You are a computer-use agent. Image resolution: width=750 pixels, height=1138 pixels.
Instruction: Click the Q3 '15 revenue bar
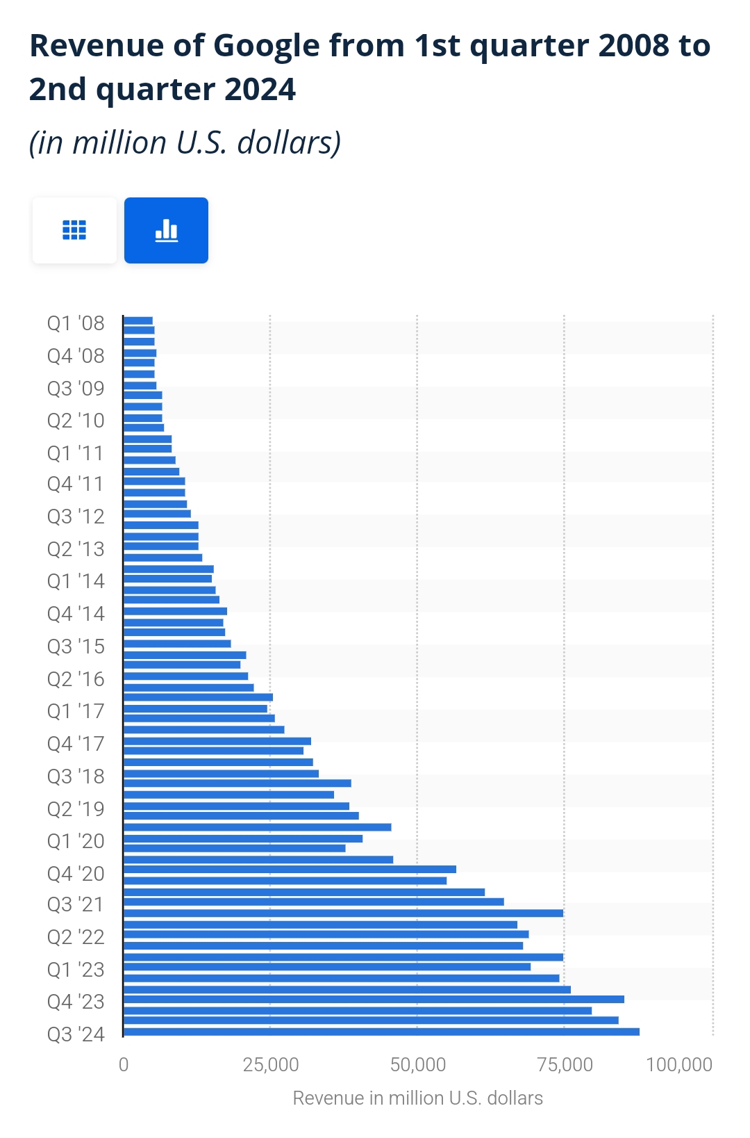177,644
